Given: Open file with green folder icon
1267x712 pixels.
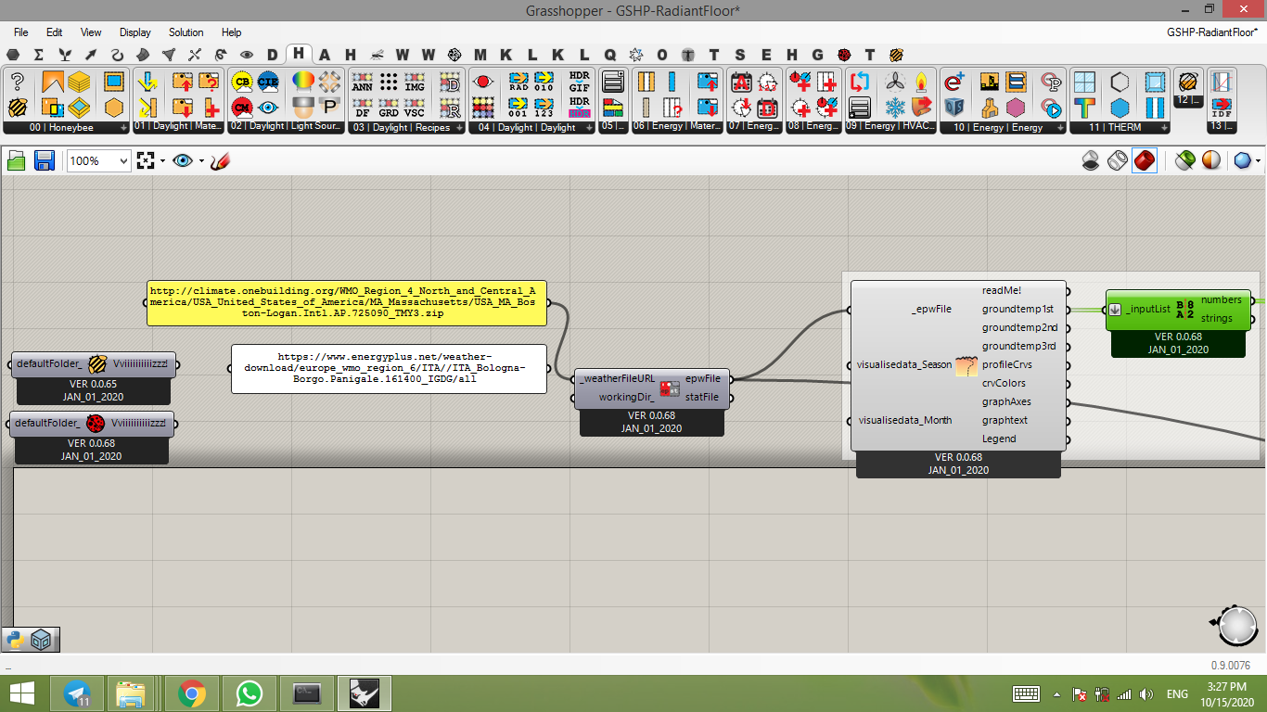Looking at the screenshot, I should coord(17,160).
